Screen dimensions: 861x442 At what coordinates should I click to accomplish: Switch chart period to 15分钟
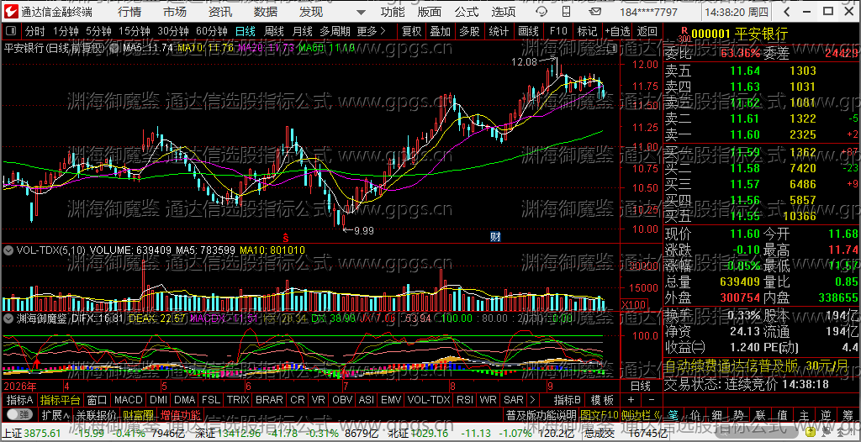point(134,31)
